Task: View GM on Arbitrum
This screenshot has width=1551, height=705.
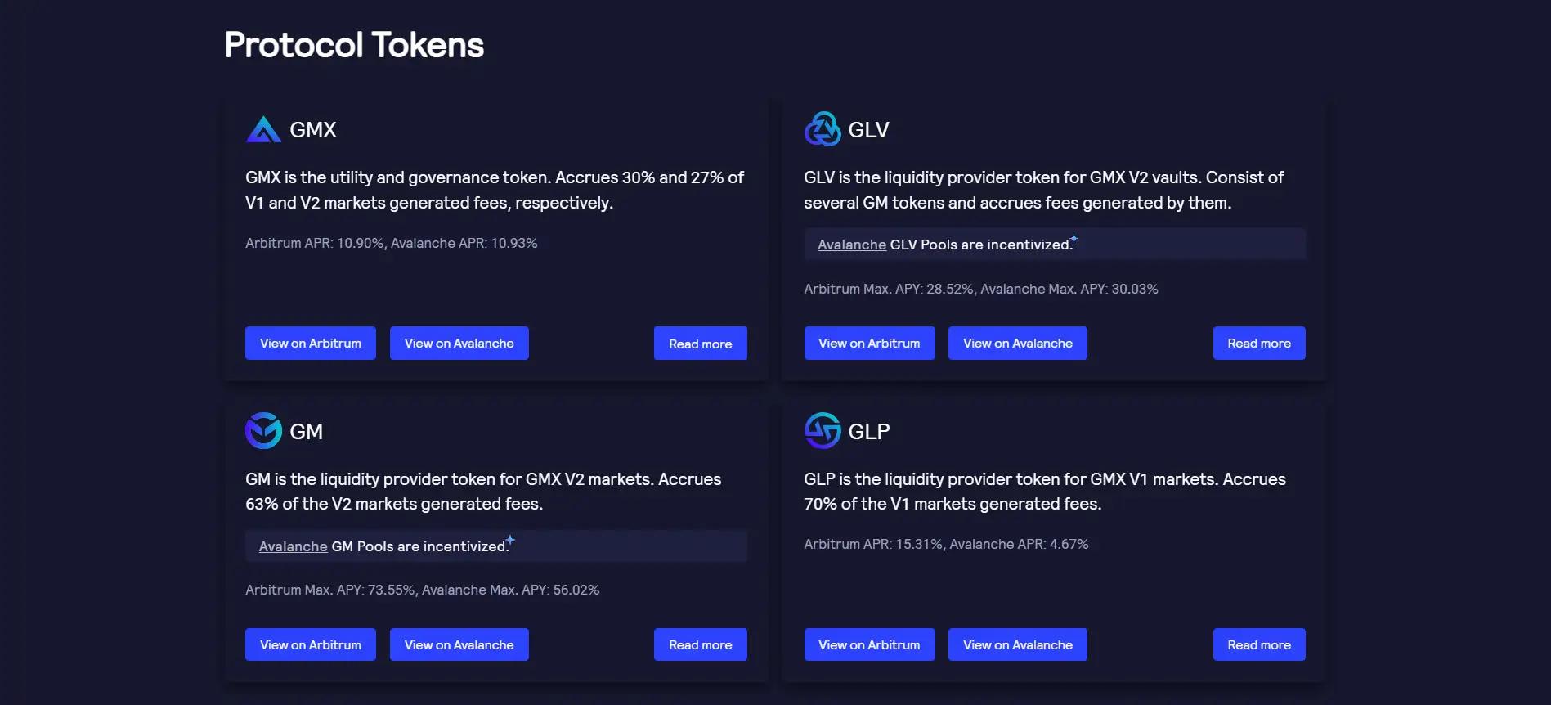Action: (x=311, y=645)
